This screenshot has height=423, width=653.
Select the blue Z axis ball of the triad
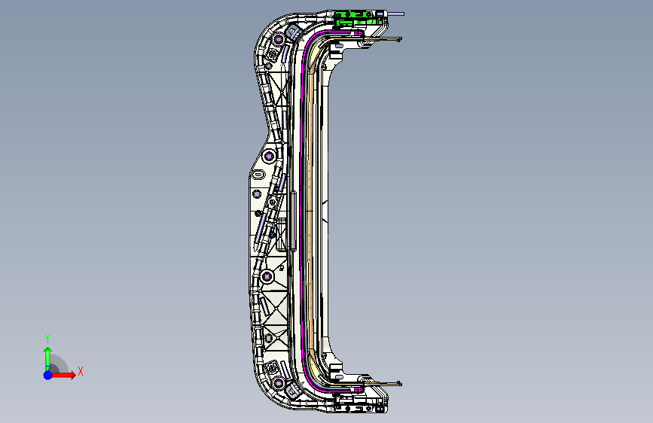pyautogui.click(x=48, y=375)
